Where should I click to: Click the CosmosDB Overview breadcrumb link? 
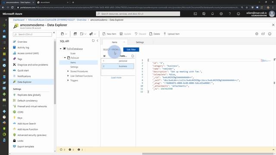57,20
